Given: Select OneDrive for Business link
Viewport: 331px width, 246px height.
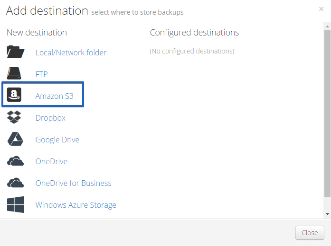Looking at the screenshot, I should [74, 183].
